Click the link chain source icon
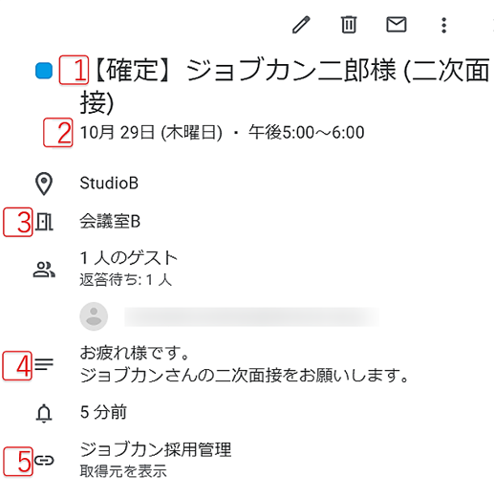This screenshot has width=494, height=499. pos(44,460)
